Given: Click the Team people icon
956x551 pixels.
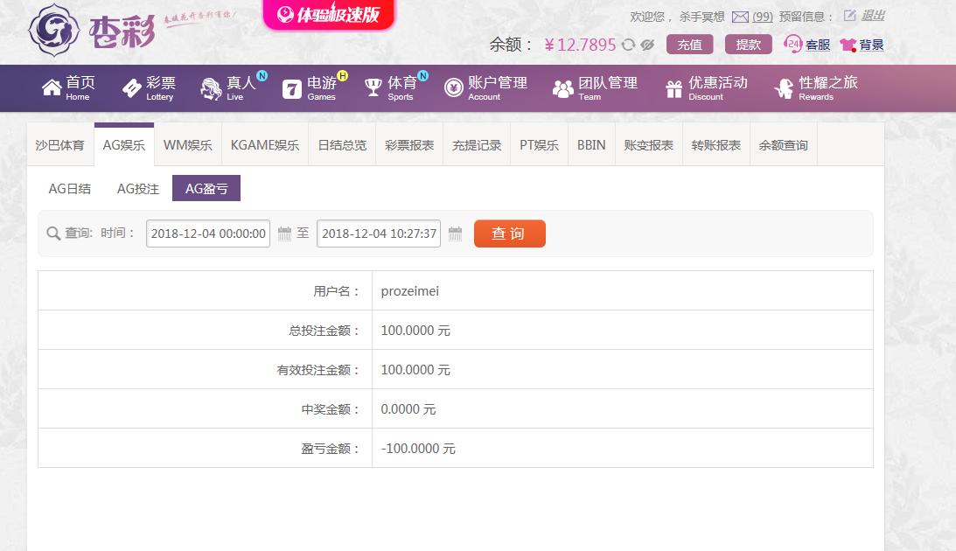Looking at the screenshot, I should pos(562,89).
